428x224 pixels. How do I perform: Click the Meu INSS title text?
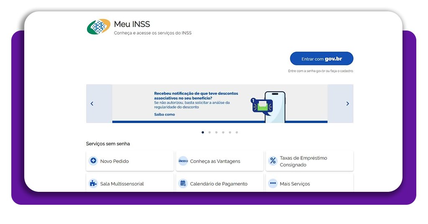tap(132, 24)
